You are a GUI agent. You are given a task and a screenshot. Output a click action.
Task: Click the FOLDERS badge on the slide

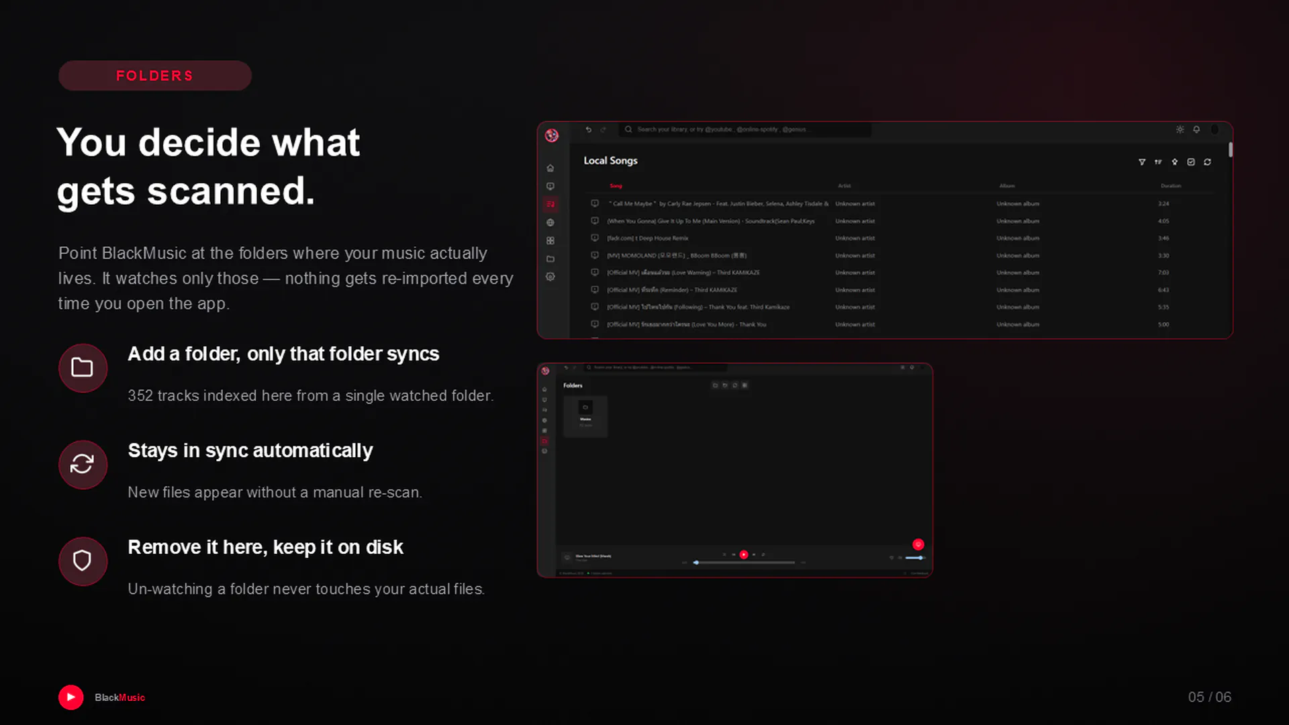coord(155,76)
